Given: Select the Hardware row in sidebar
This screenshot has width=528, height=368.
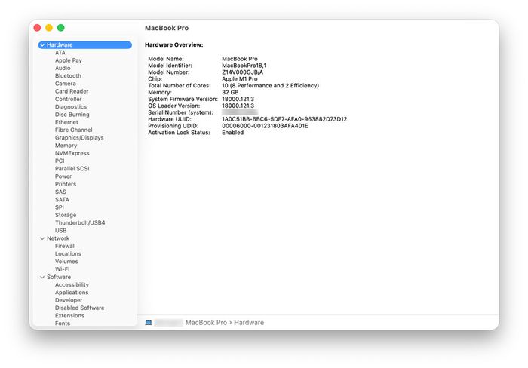Looking at the screenshot, I should coord(84,44).
